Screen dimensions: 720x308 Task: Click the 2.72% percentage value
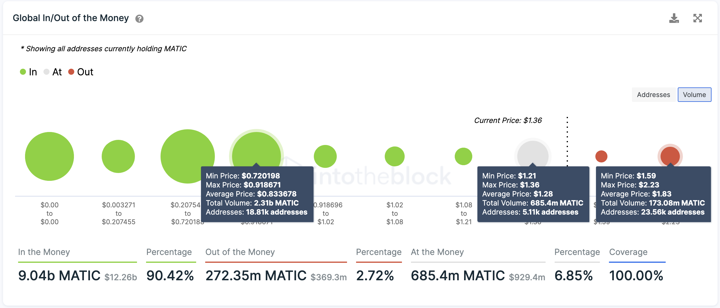pos(375,275)
